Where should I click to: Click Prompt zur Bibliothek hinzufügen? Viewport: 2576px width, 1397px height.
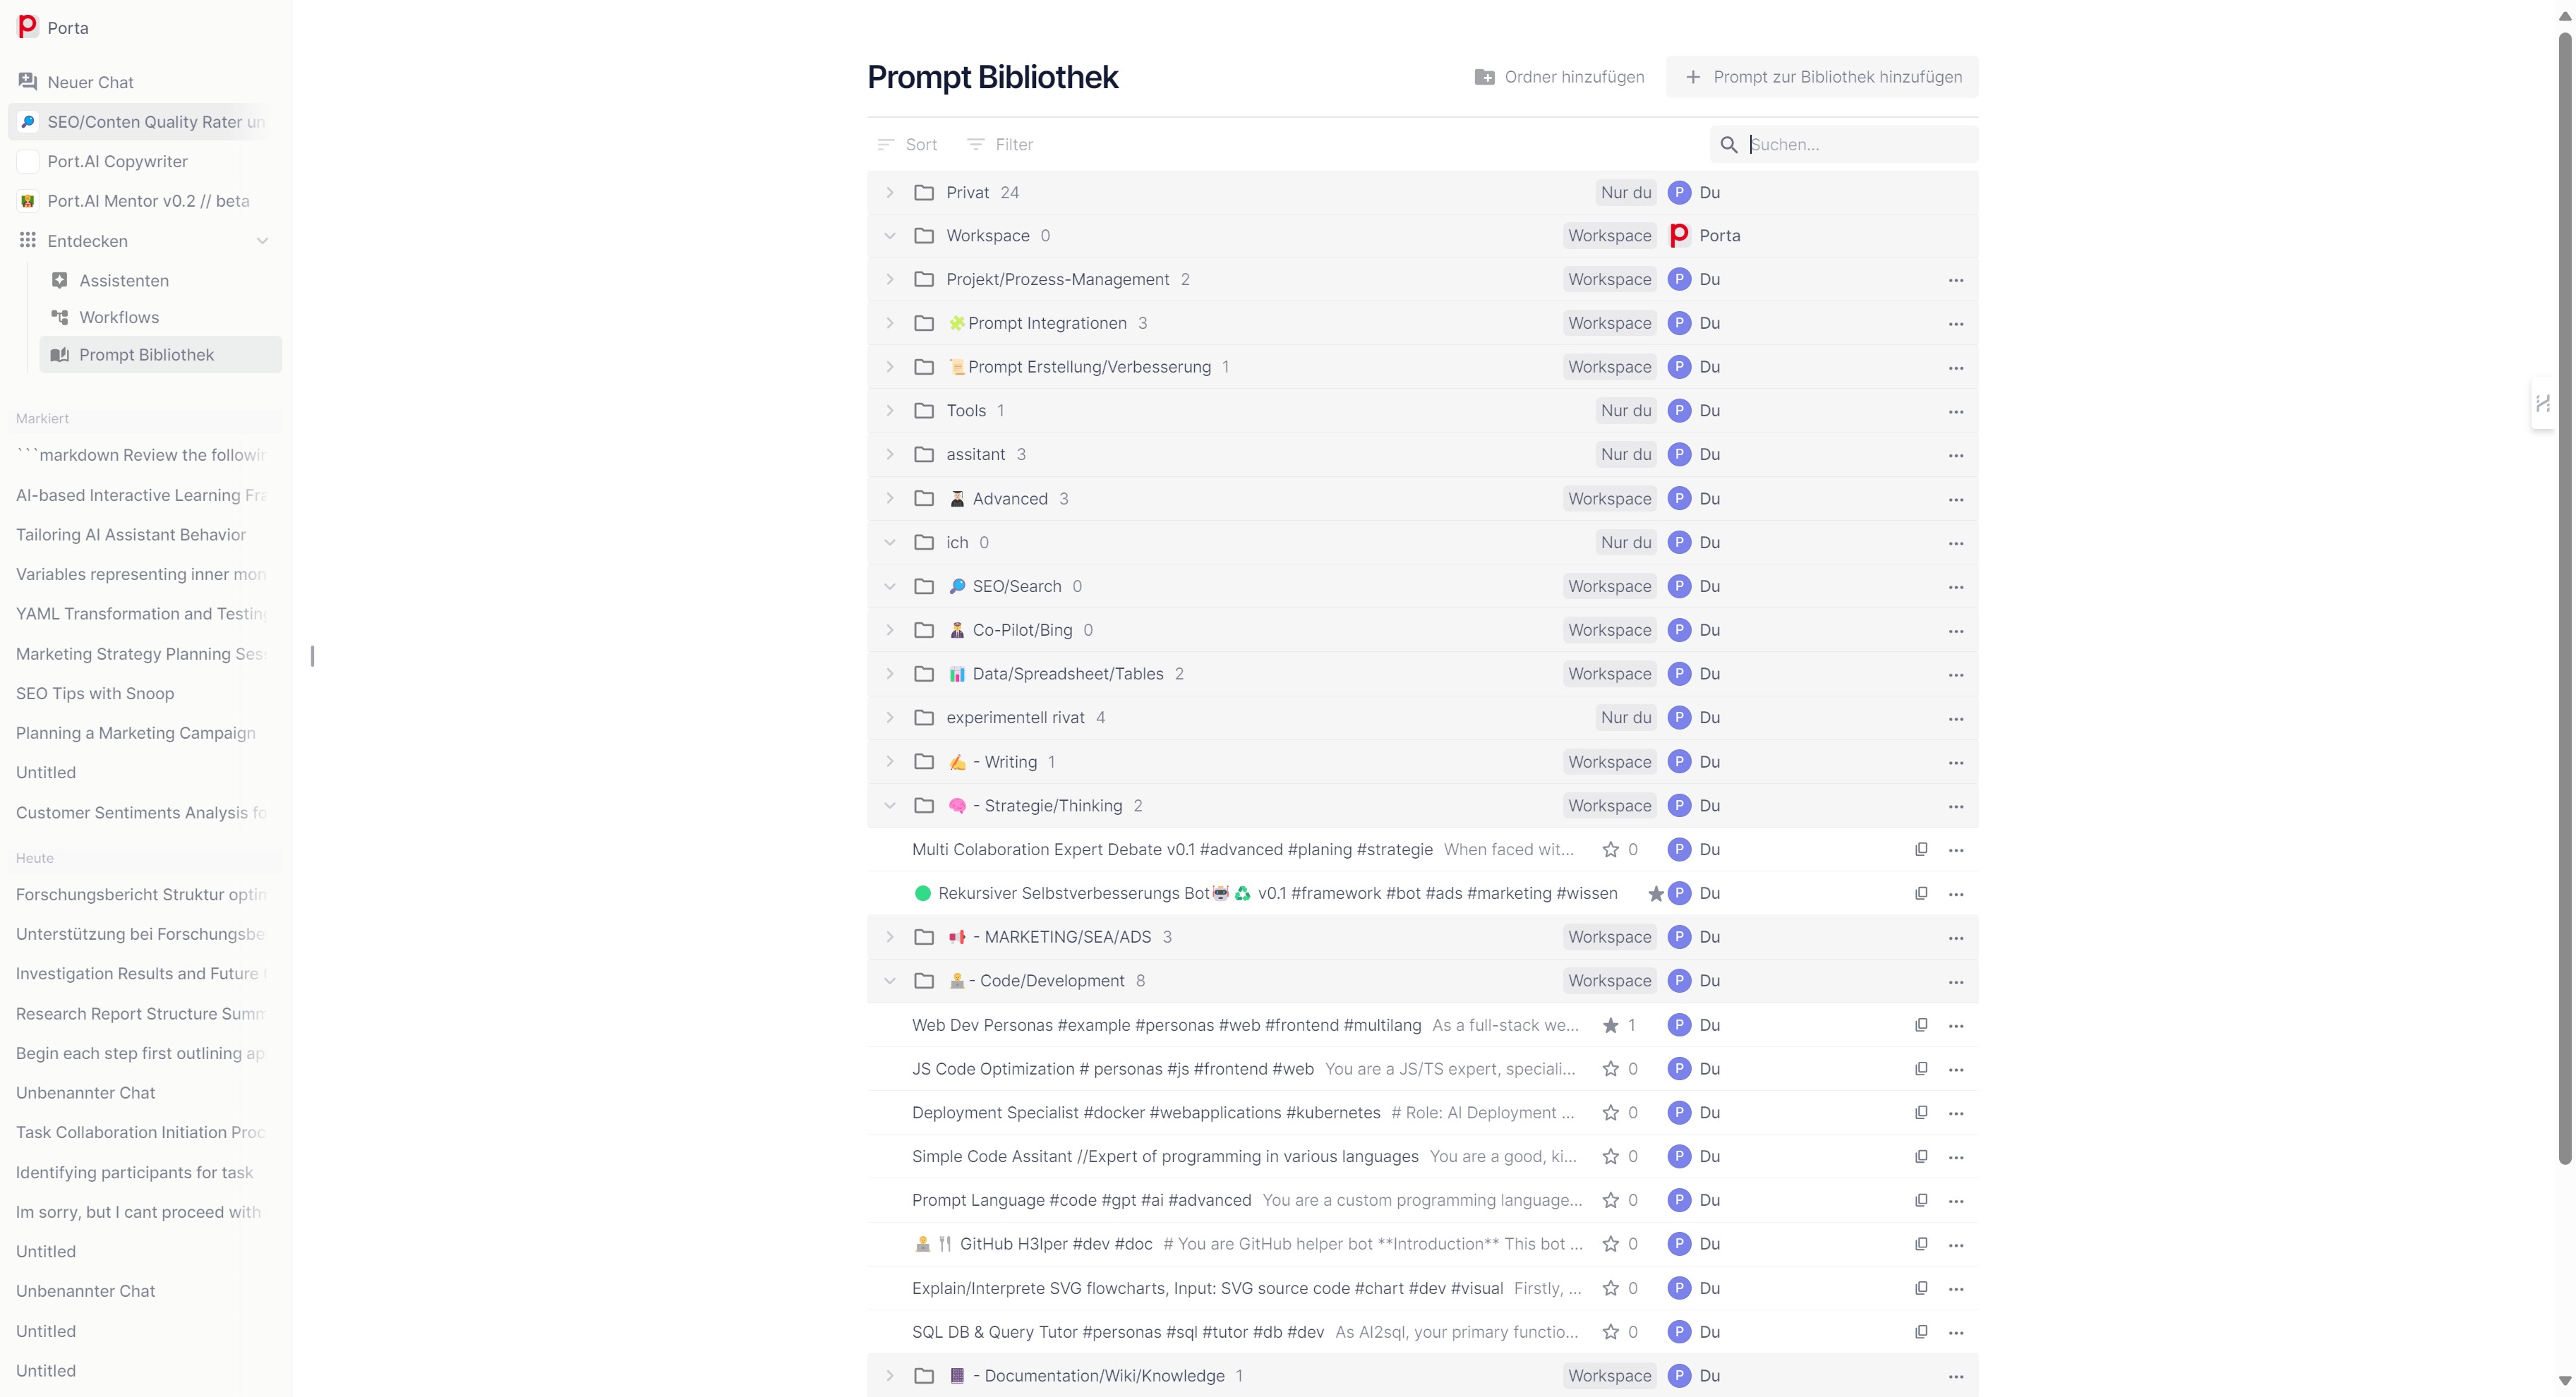[x=1822, y=76]
